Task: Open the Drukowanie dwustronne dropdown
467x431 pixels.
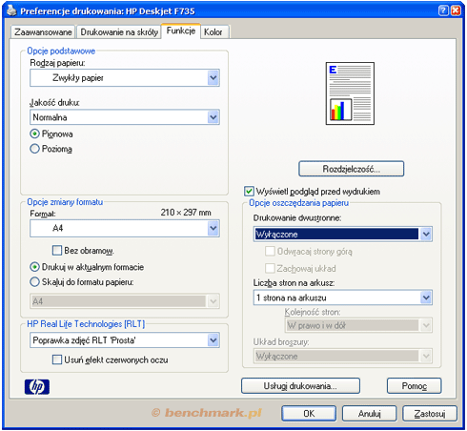Action: click(x=343, y=235)
